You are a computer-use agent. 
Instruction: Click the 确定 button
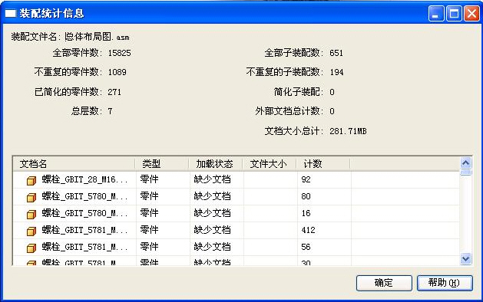384,283
